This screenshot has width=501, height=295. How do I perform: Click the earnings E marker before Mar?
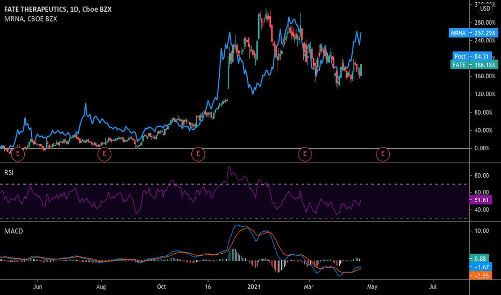coord(305,154)
